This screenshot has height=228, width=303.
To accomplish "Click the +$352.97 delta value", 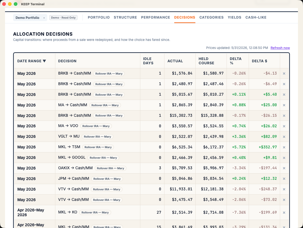I will 268,147.
